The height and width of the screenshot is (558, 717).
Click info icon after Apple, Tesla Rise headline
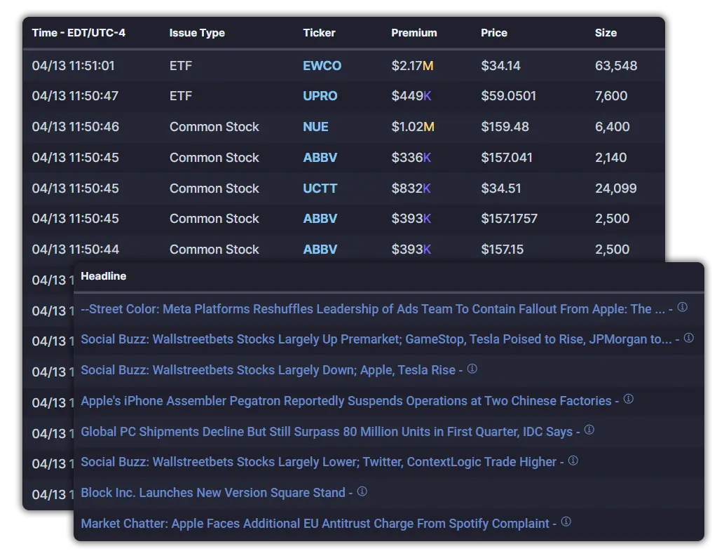472,368
